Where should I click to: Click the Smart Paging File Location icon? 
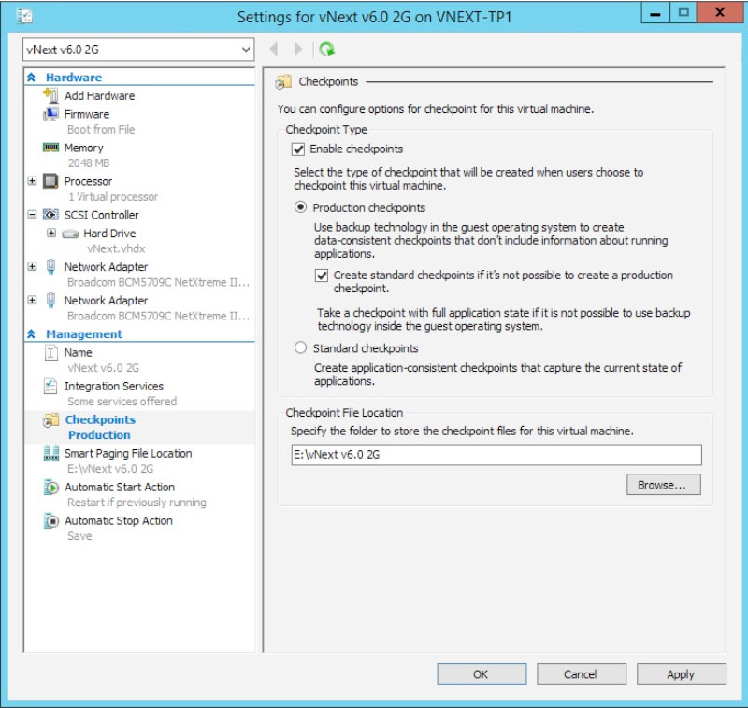click(x=51, y=453)
